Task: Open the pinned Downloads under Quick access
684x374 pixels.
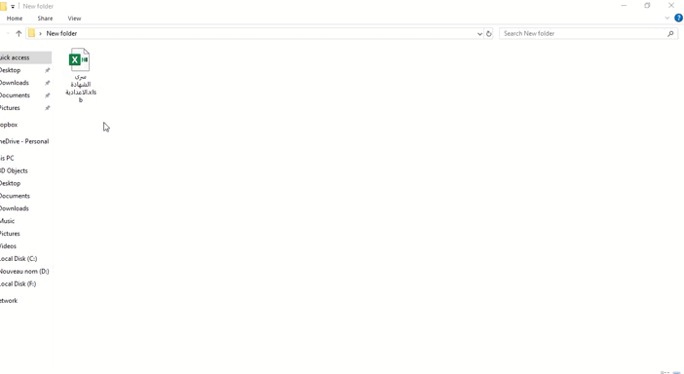Action: coord(15,83)
